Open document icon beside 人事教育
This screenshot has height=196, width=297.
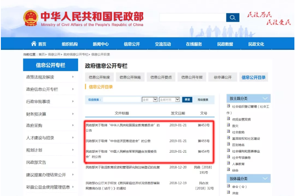[x=228, y=163]
